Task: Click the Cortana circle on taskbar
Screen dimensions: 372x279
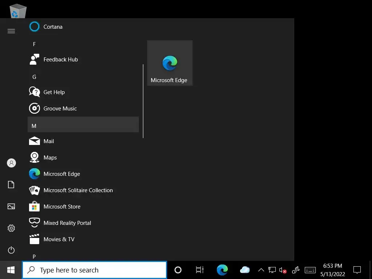Action: point(178,270)
